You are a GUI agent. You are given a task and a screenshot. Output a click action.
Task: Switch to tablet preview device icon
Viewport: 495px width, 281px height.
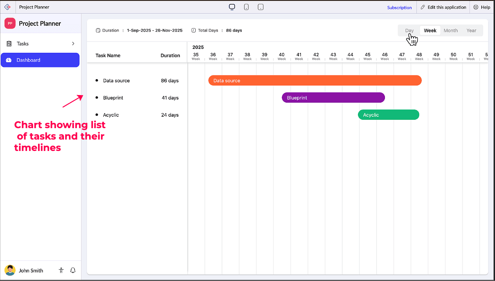246,7
